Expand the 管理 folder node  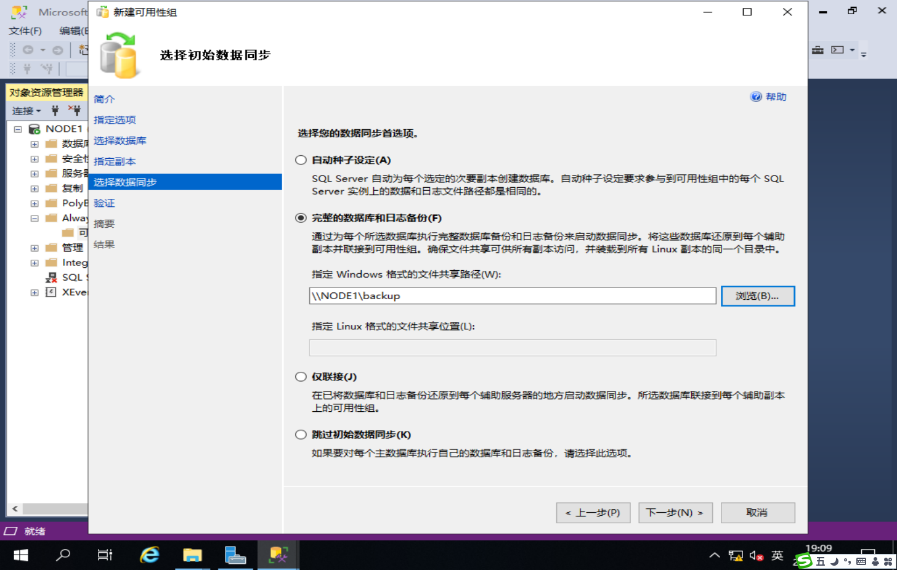click(x=34, y=247)
